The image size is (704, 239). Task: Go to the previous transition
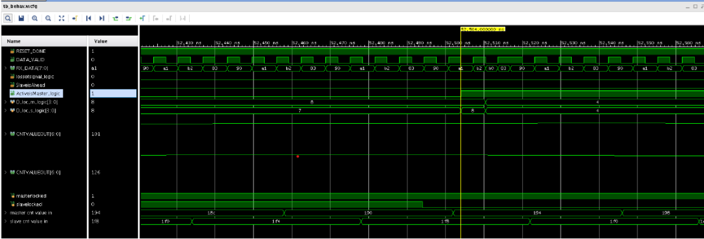(115, 18)
